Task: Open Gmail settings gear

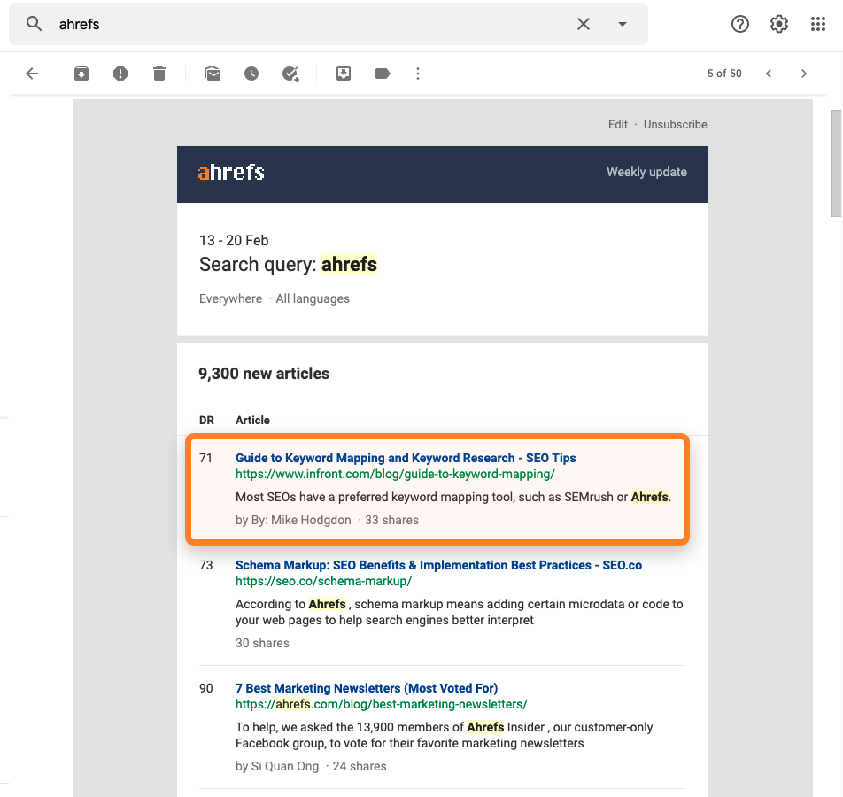Action: (x=779, y=24)
